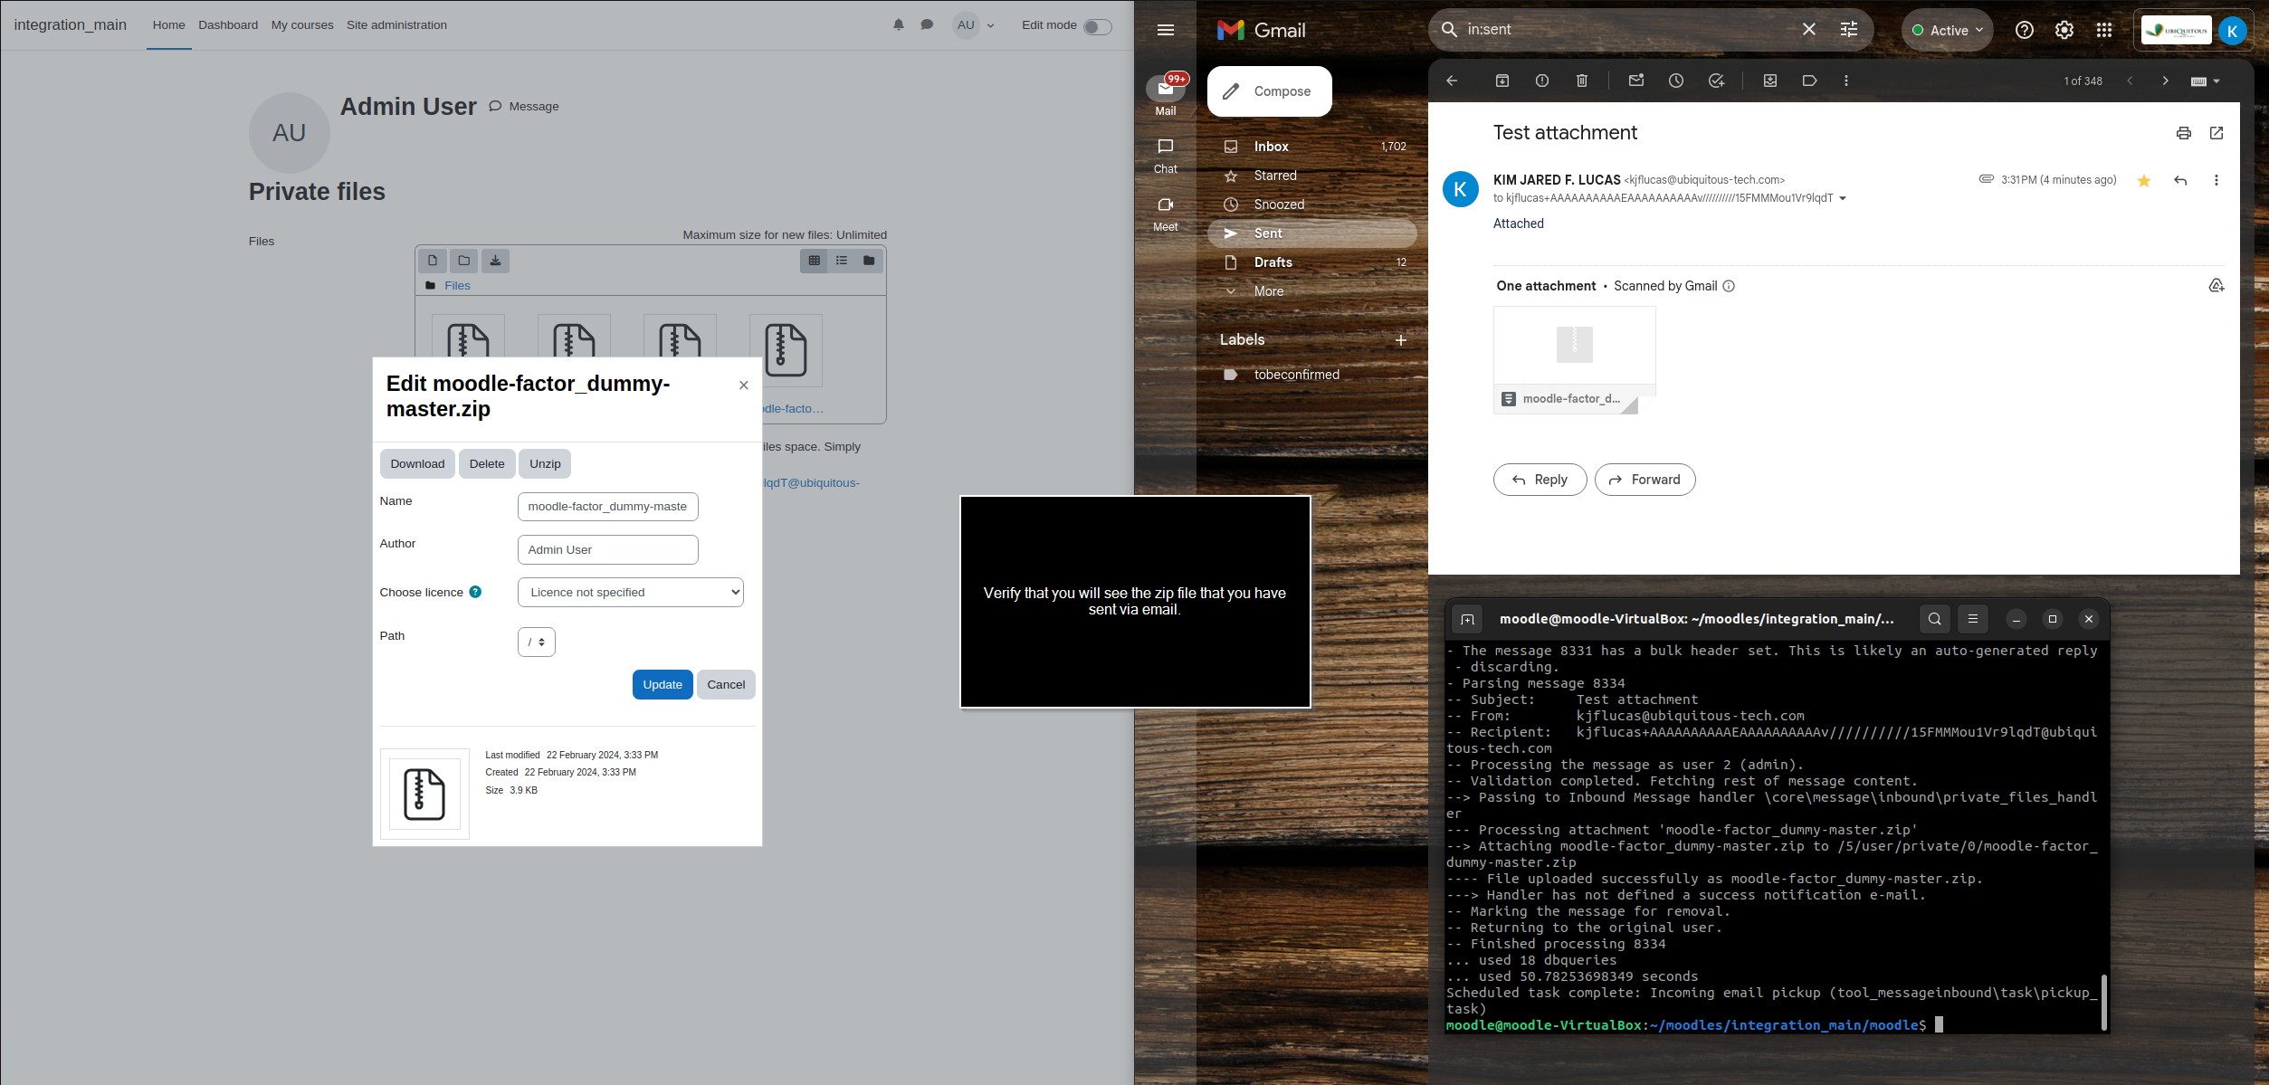Open the Mail section in Gmail sidebar
The height and width of the screenshot is (1085, 2269).
(1166, 95)
